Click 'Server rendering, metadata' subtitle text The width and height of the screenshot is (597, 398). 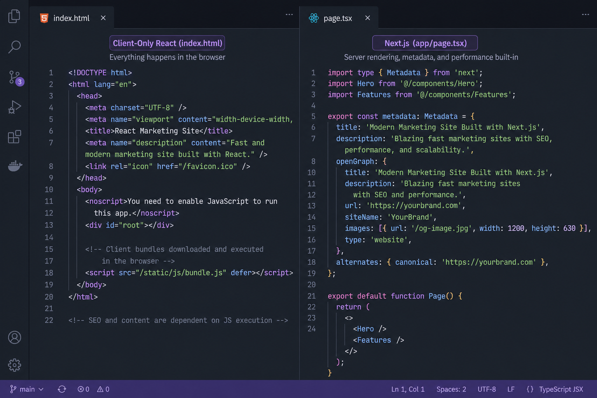point(431,57)
